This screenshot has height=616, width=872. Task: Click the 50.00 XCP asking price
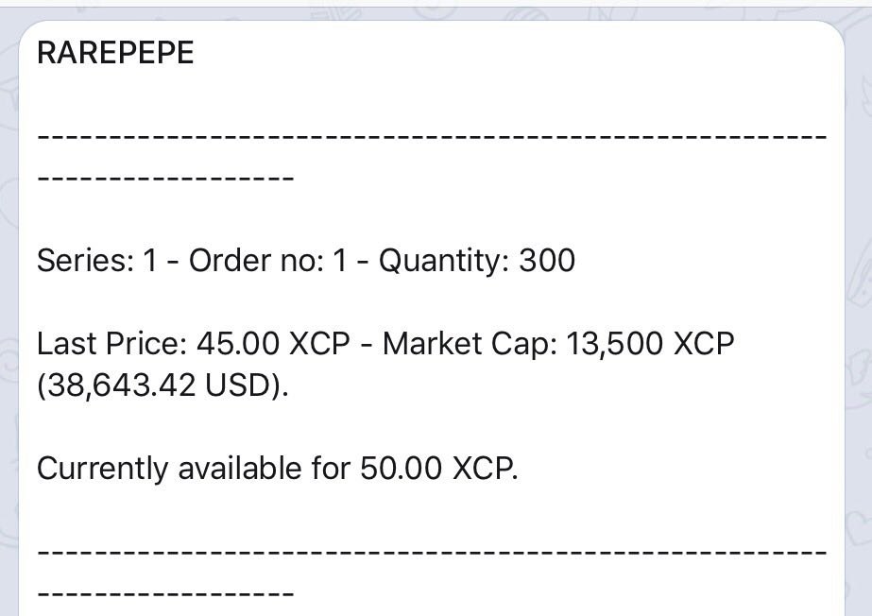pos(437,468)
